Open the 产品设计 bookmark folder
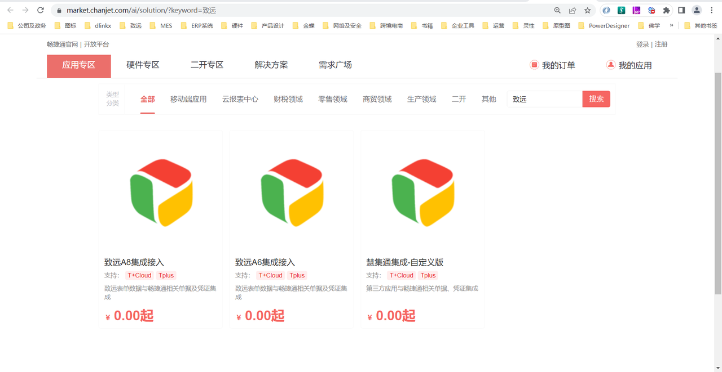722x372 pixels. [x=267, y=25]
